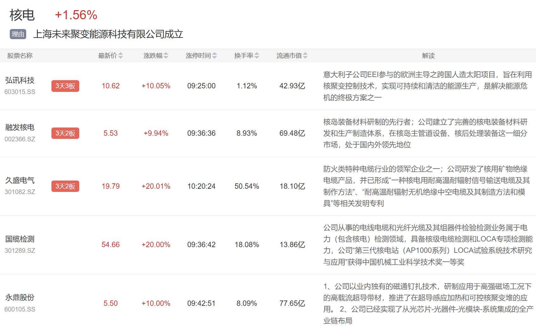Sort by 换手率 column arrows
This screenshot has width=536, height=327.
(x=257, y=56)
